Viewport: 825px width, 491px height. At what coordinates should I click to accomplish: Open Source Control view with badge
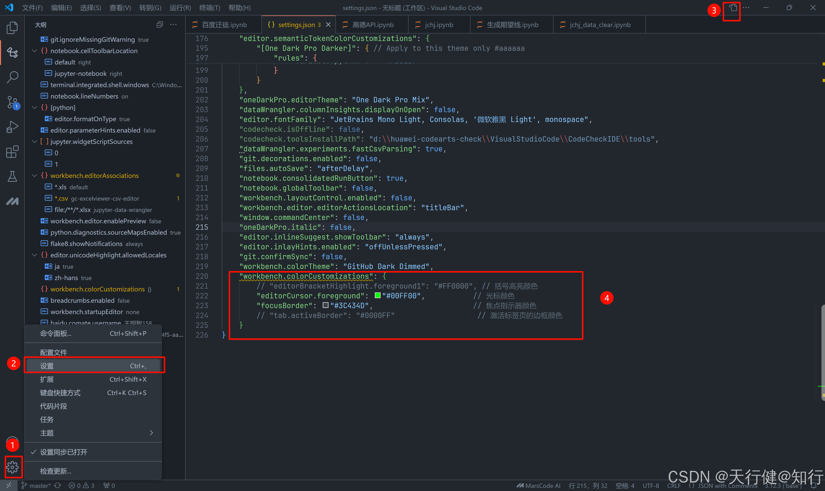tap(12, 102)
